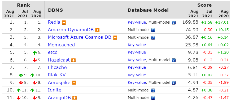Screen dimensions: 231x101
Task: Follow the Ehcache link
Action: [57, 67]
